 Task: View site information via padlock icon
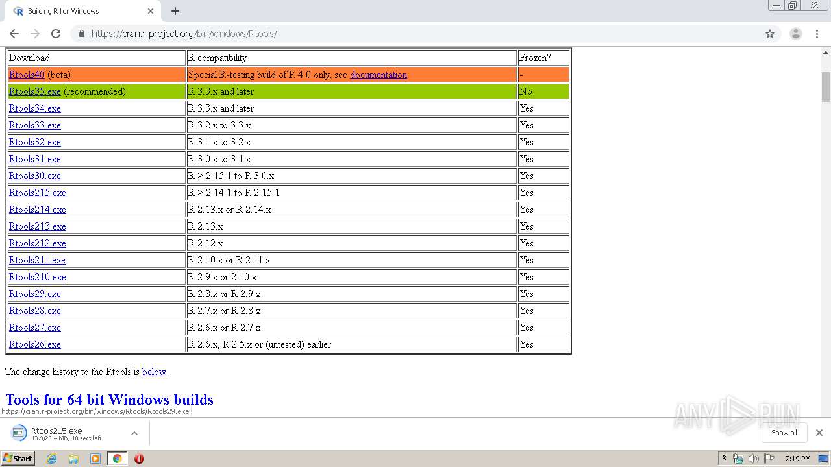click(81, 34)
